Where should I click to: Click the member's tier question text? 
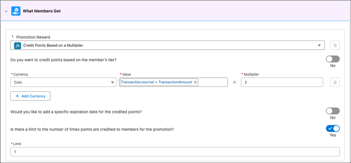(x=63, y=60)
